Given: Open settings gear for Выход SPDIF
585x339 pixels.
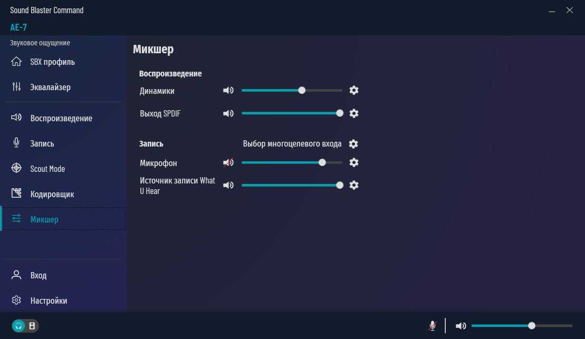Looking at the screenshot, I should 354,113.
